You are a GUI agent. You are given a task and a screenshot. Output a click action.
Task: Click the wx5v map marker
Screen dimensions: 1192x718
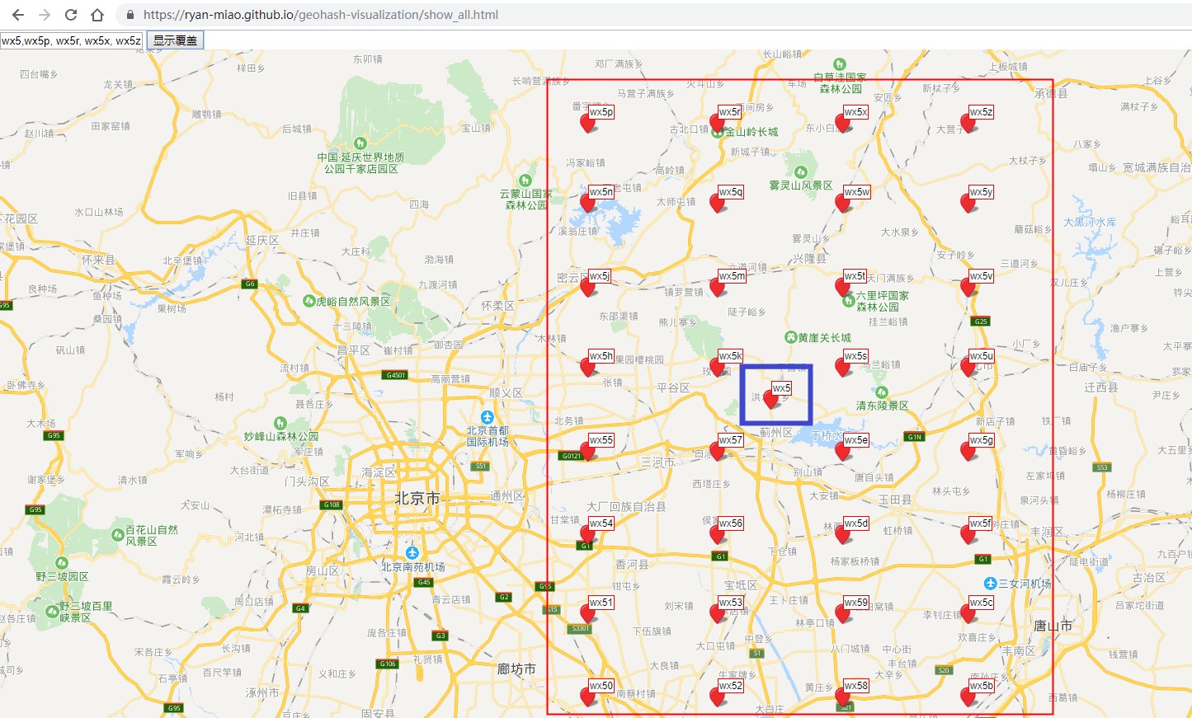click(x=968, y=288)
